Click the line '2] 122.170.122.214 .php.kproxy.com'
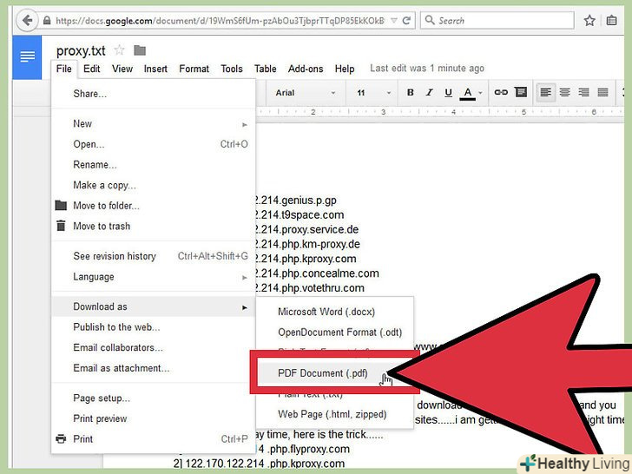 pyautogui.click(x=259, y=464)
